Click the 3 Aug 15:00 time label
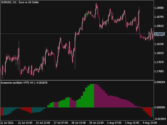Viewport: 167px width, 125px height. [132, 123]
